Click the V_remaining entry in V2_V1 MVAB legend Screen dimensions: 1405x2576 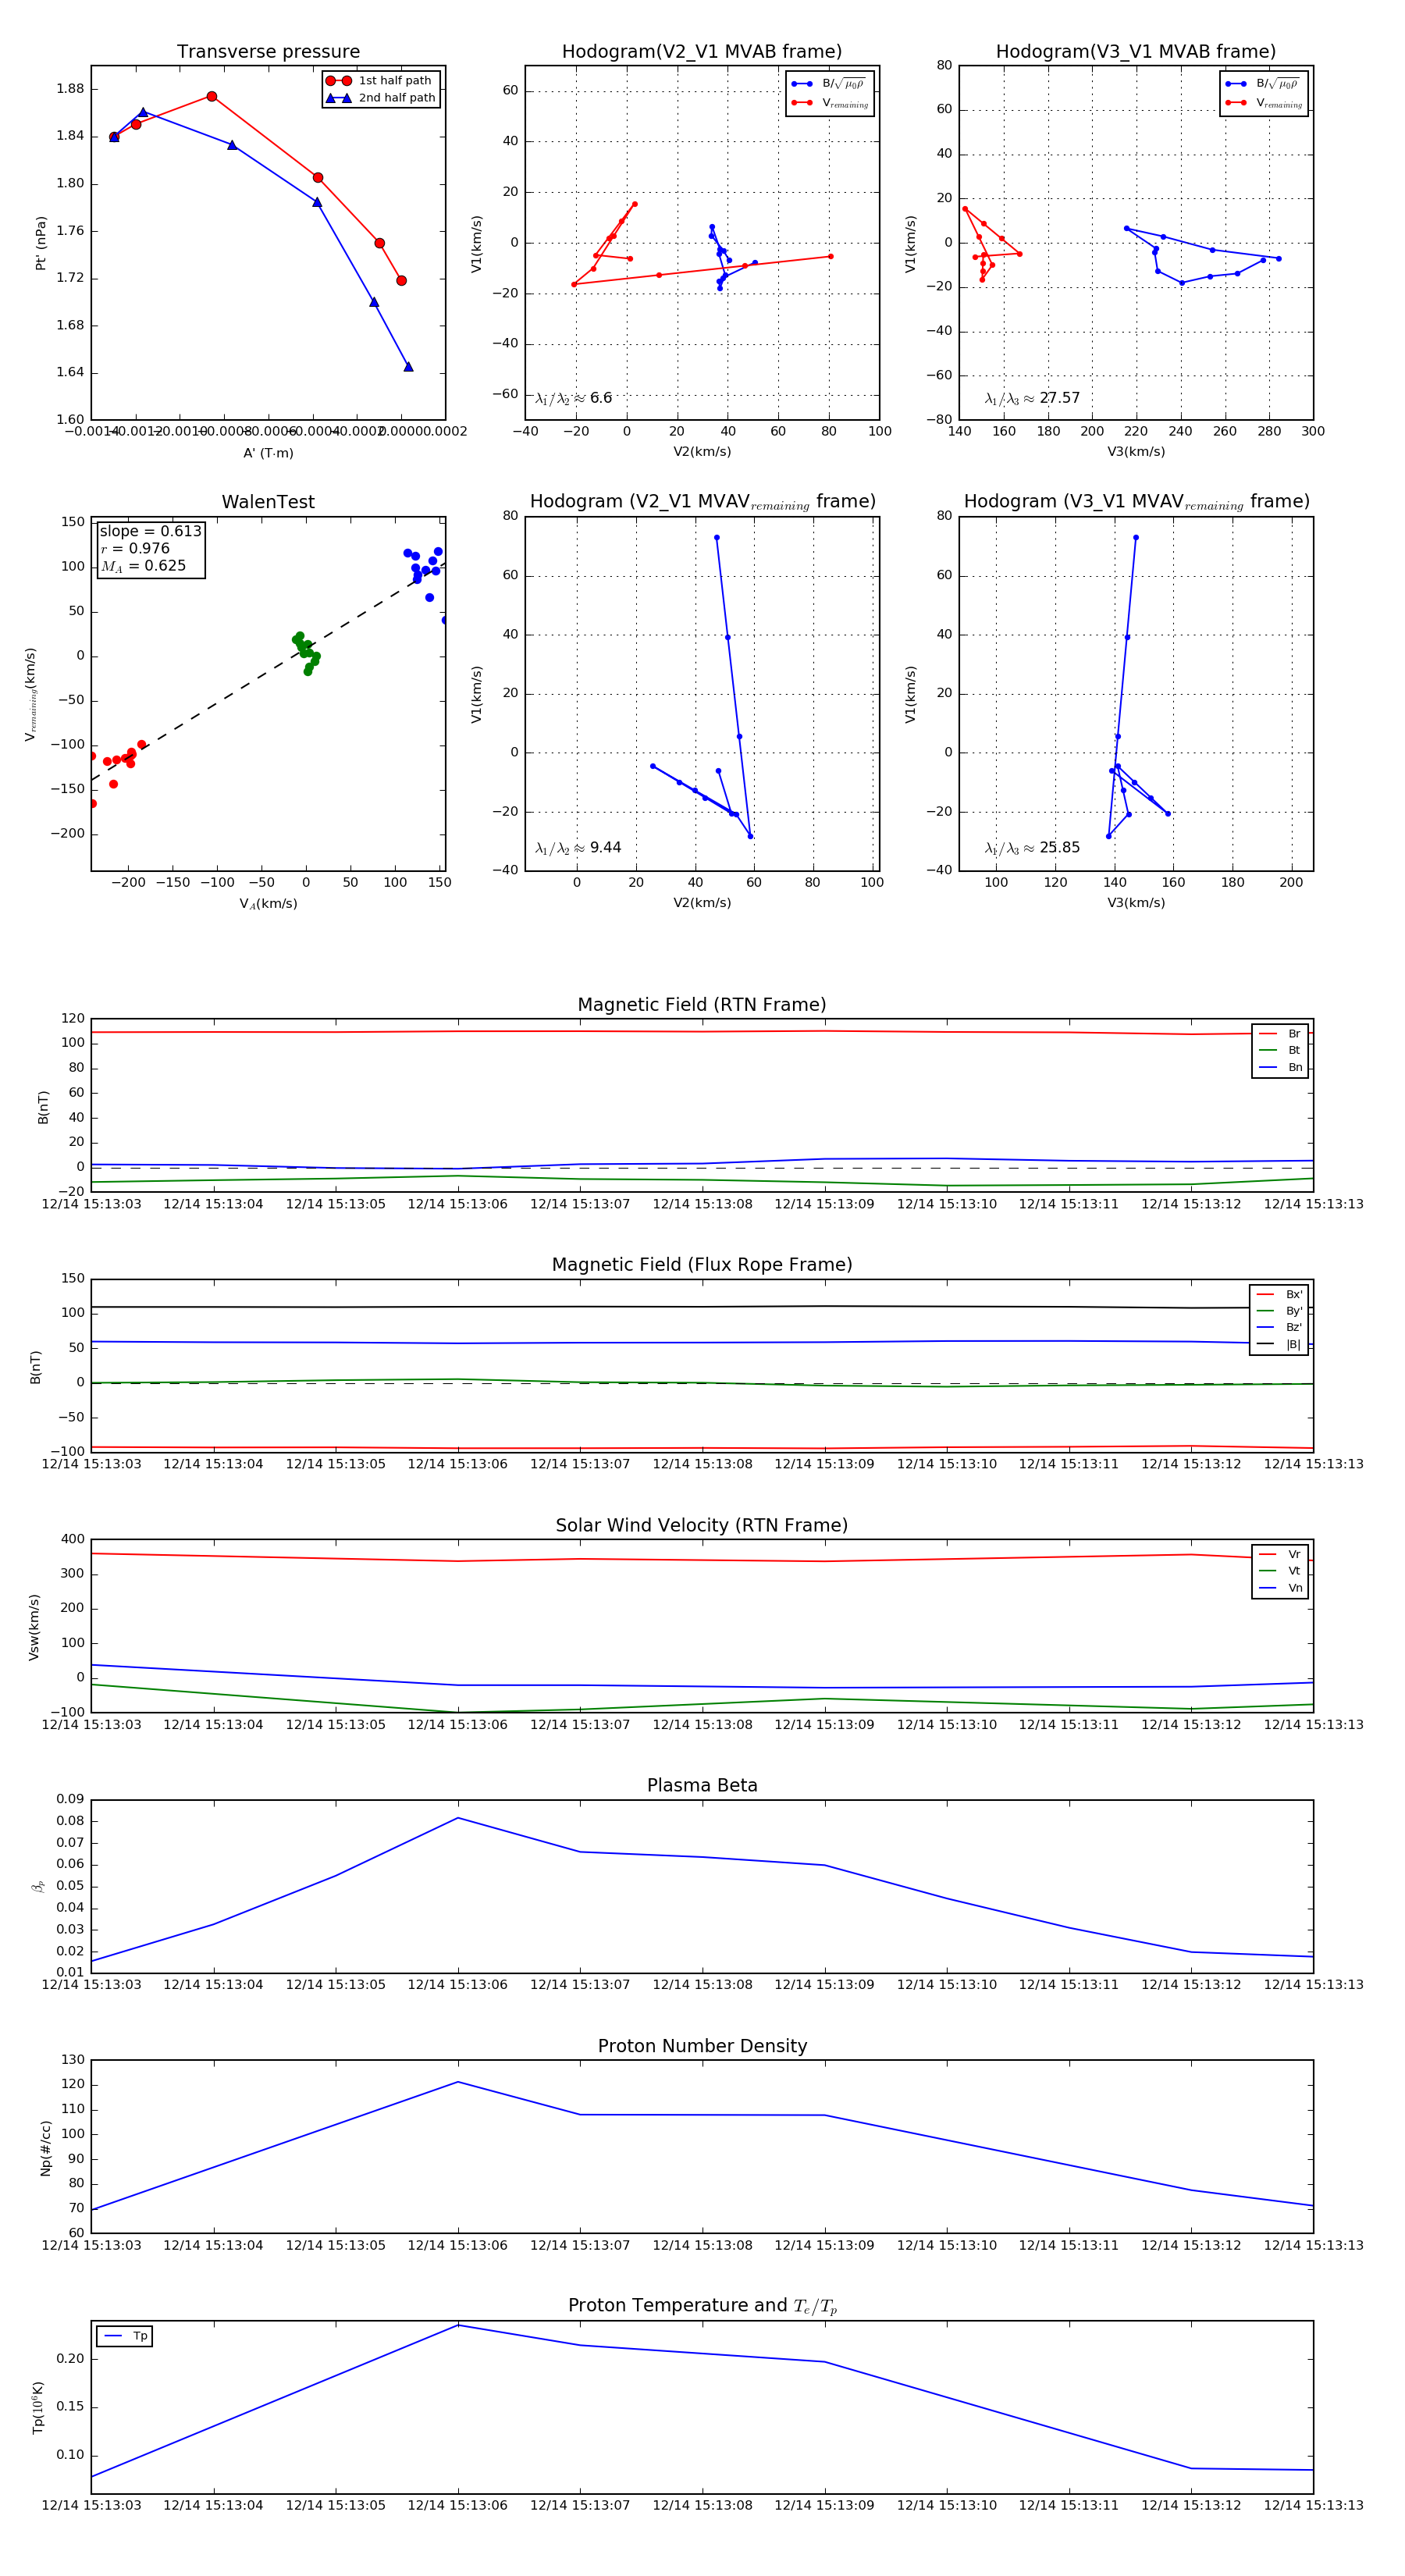[830, 103]
